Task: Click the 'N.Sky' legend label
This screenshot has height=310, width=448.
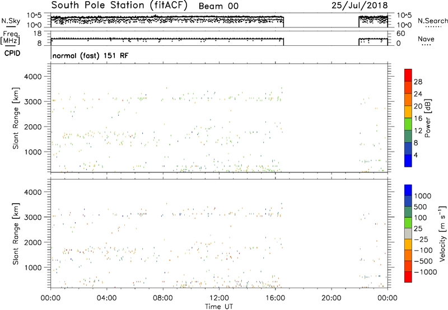Action: [x=11, y=21]
